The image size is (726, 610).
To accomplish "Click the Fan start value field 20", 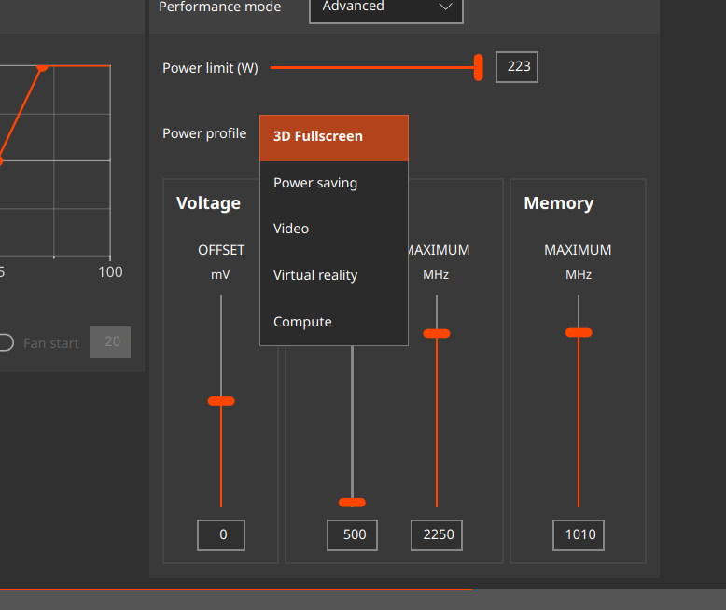I will [110, 342].
